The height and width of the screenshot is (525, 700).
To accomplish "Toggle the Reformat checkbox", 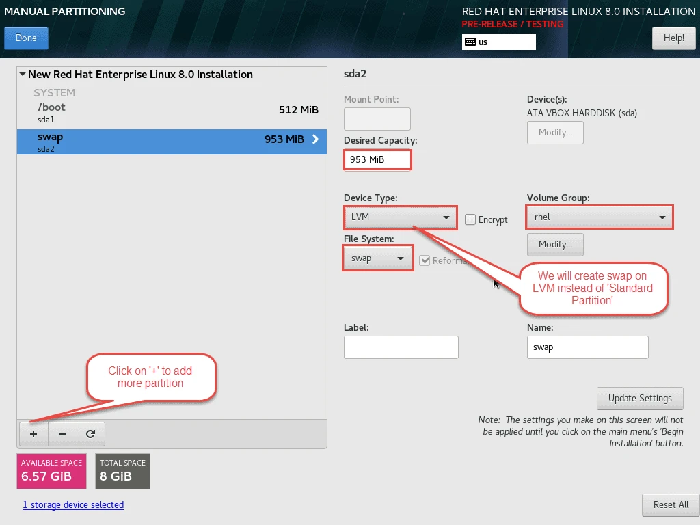I will coord(425,260).
